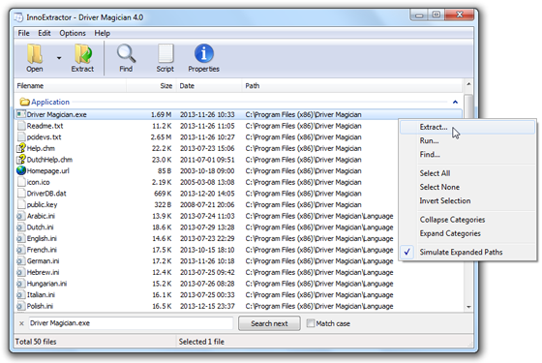Click the 1.69 M size cell
The image size is (542, 363).
pos(161,114)
